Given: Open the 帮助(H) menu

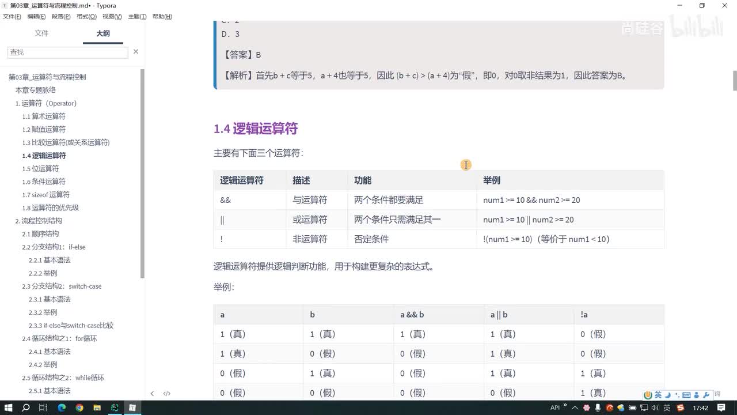Looking at the screenshot, I should 162,17.
